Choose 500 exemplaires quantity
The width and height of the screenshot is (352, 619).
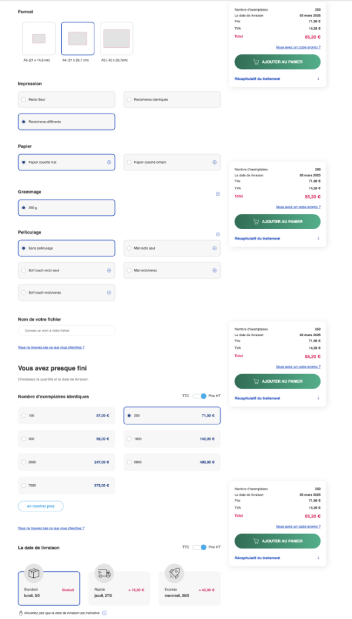[x=67, y=439]
